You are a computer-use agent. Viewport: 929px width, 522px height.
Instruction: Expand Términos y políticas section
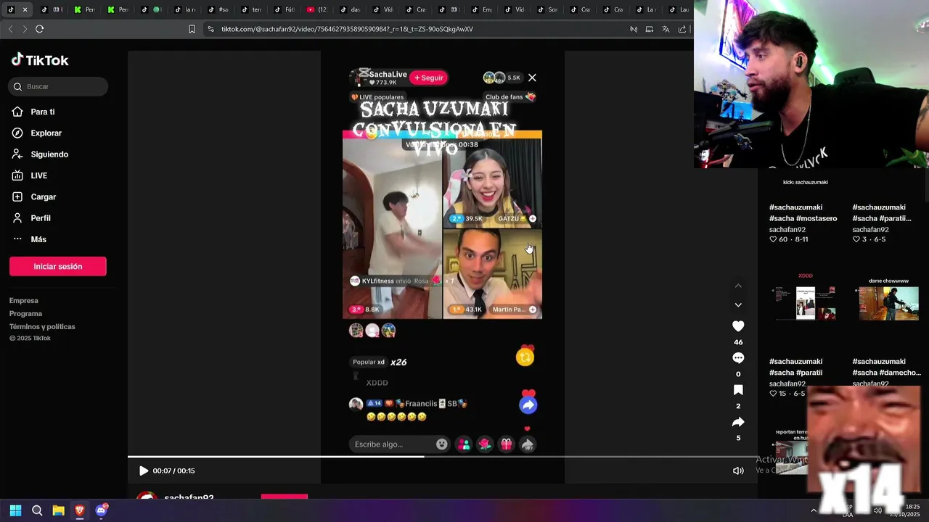coord(42,326)
